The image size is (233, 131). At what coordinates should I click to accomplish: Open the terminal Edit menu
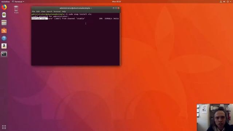38,11
